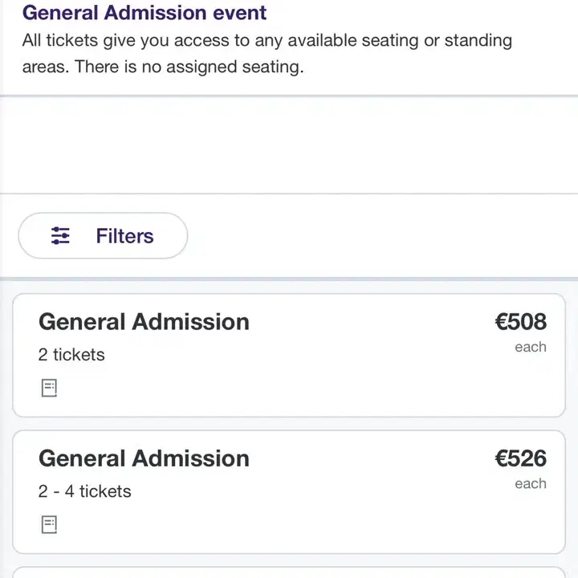Click the "2 - 4 tickets" quantity text
Screen dimensions: 578x578
coord(85,491)
